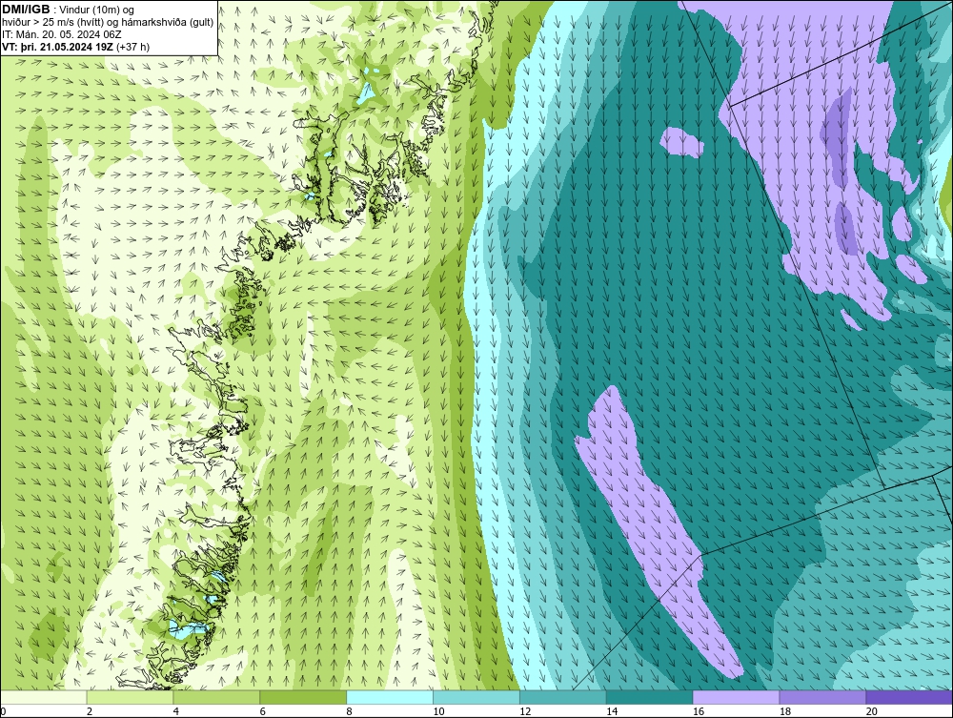Viewport: 953px width, 718px height.
Task: Click the 'IT: Mán. 20. 05. 2024 06Z' line
Action: [x=61, y=34]
